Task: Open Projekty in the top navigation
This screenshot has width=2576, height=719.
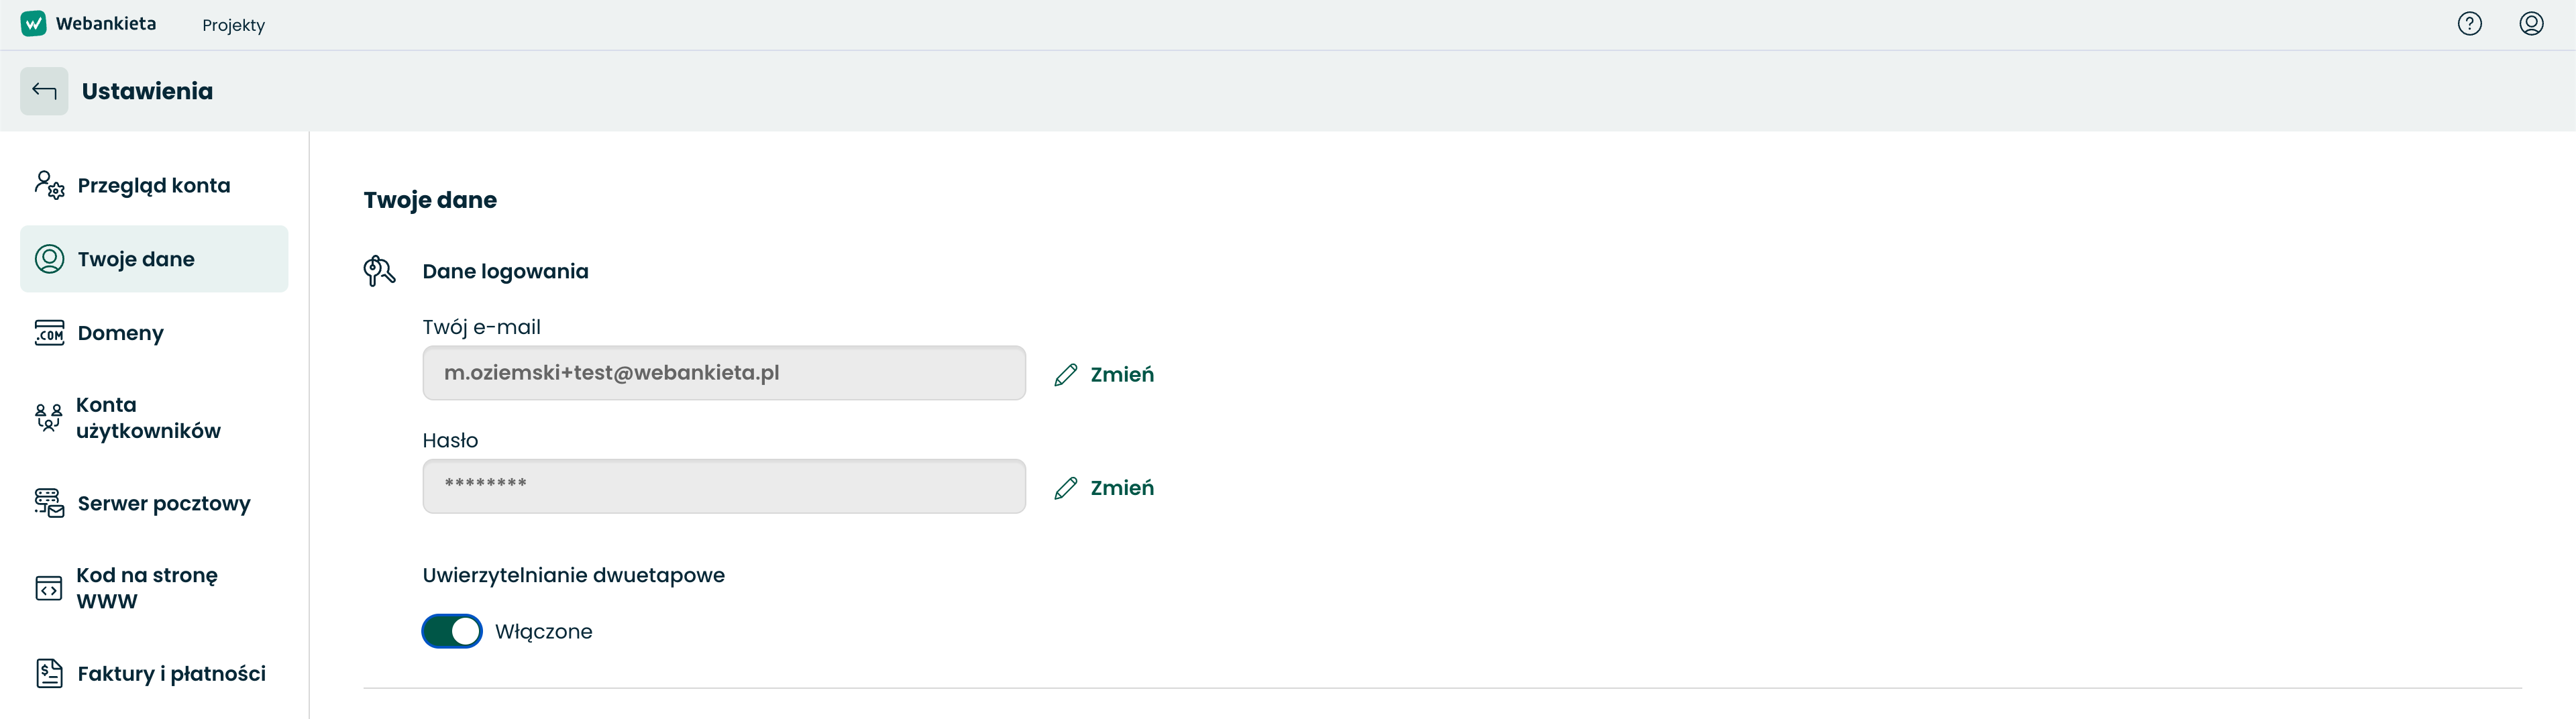Action: tap(233, 25)
